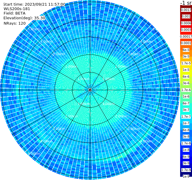Click the 1e-7 colorbar label

(x=186, y=123)
